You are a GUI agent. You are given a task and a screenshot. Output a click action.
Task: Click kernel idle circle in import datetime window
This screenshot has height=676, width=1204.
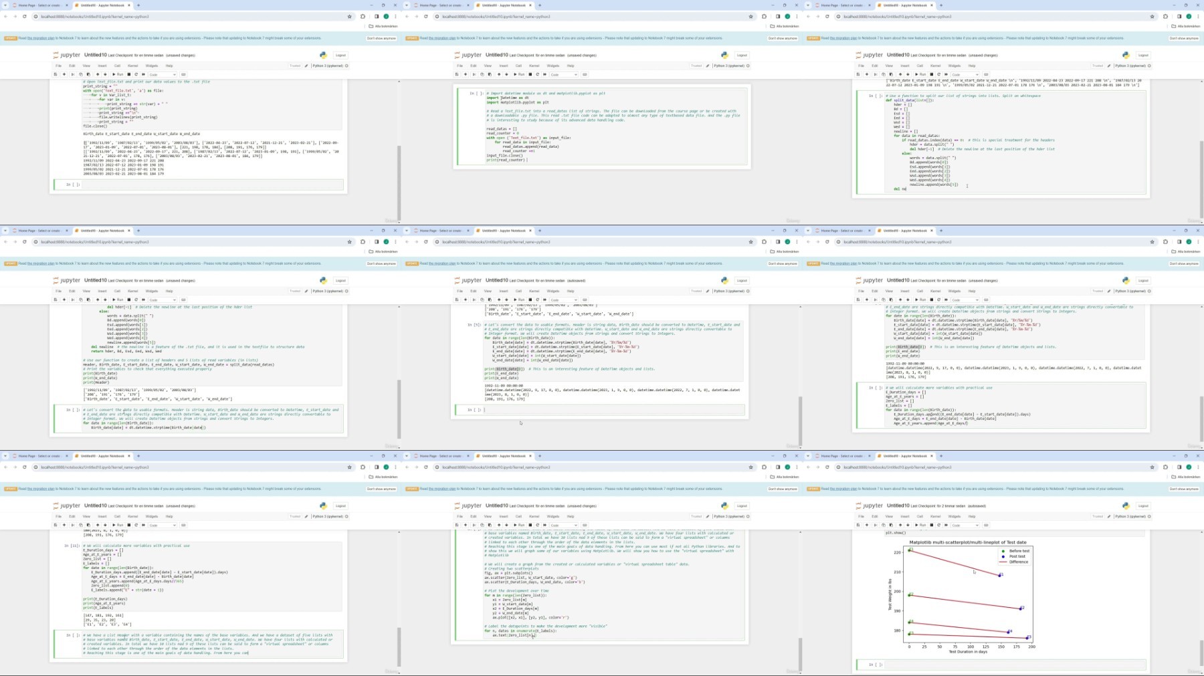tap(748, 66)
